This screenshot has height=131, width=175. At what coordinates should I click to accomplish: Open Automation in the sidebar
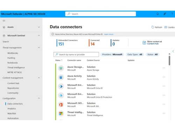[x=13, y=118]
